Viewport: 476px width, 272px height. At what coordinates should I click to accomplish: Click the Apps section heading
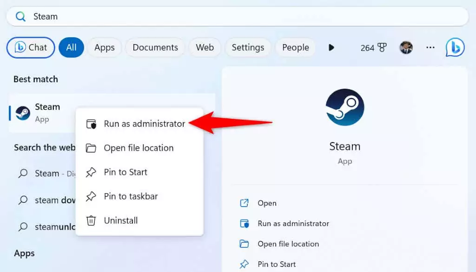[24, 253]
